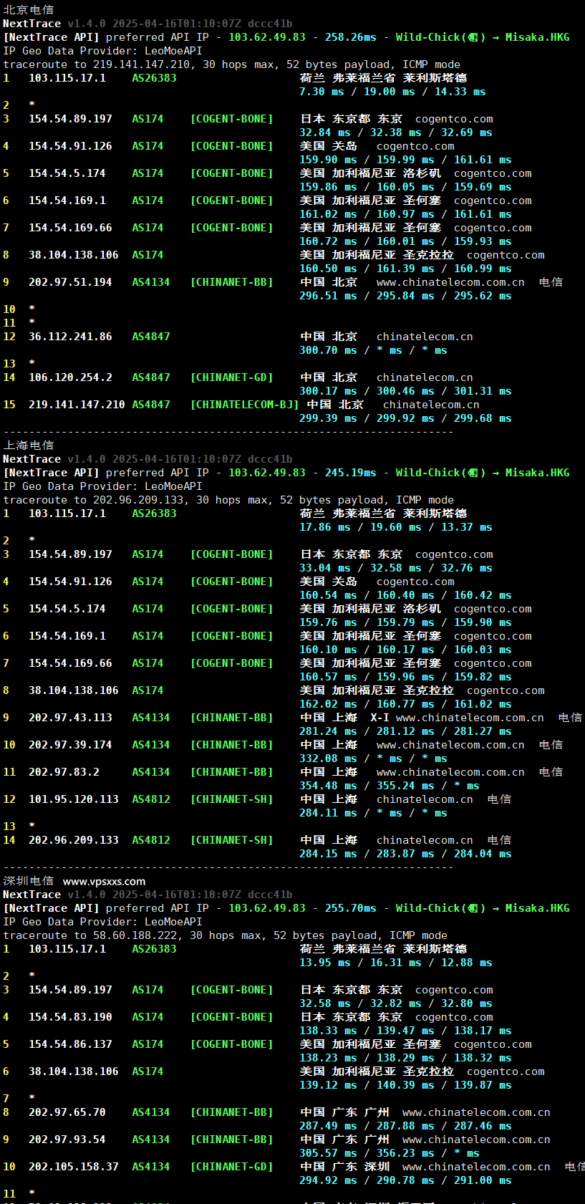Select hop IP 106.120.254.2
Viewport: 585px width, 1204px height.
tap(70, 377)
